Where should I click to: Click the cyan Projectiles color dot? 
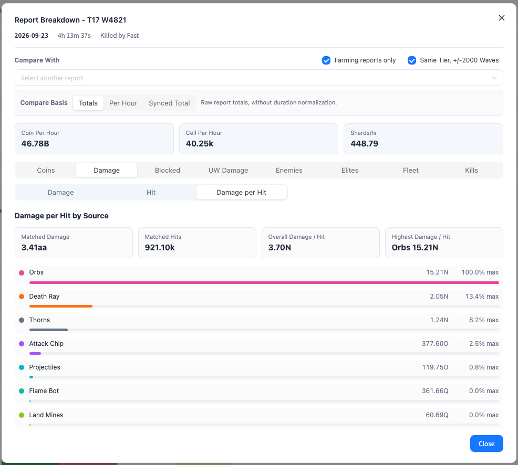[x=22, y=367]
